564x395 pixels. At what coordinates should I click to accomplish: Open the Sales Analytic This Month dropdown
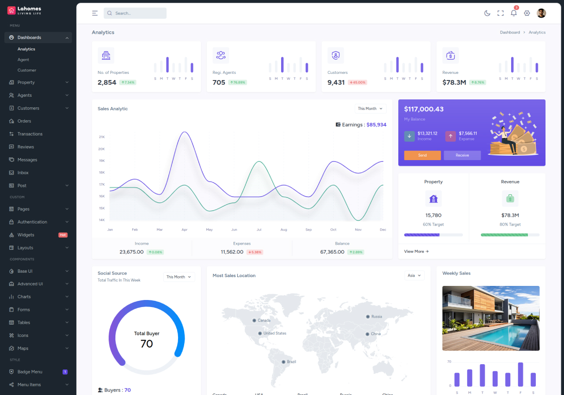click(x=371, y=109)
